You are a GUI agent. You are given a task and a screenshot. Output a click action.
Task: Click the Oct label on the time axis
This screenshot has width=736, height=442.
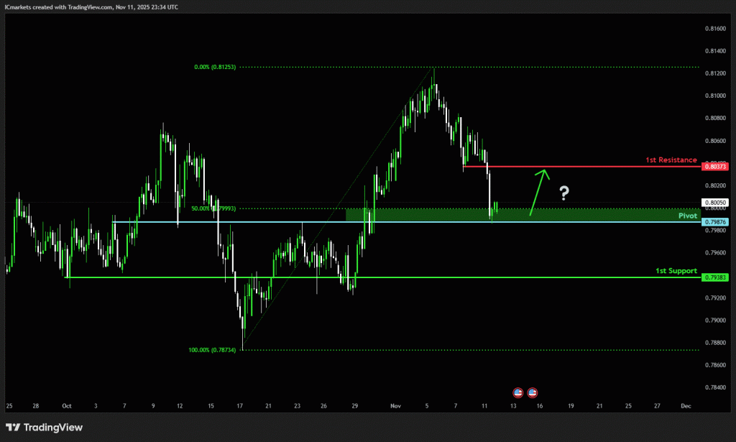66,406
